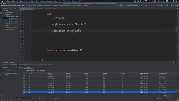Screen dimensions: 179x101
Task: Click refresh schema icon under Databases
Action: point(4,70)
